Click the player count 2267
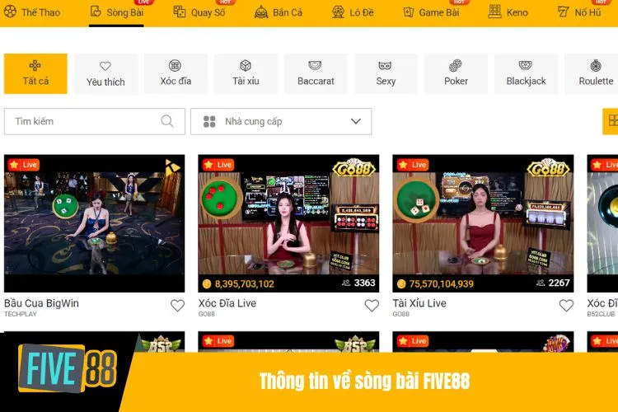Image resolution: width=618 pixels, height=412 pixels. 559,283
